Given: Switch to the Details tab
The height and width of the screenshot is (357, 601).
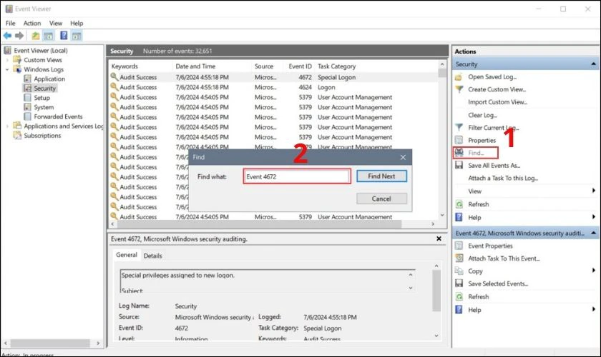Looking at the screenshot, I should click(152, 256).
